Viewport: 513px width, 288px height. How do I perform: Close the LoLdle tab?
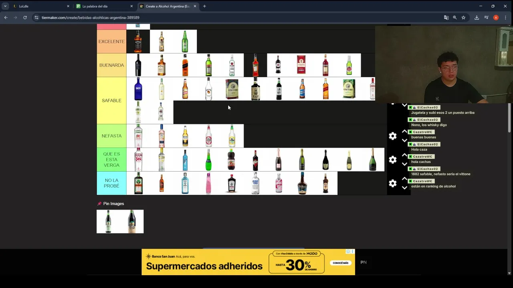[68, 6]
